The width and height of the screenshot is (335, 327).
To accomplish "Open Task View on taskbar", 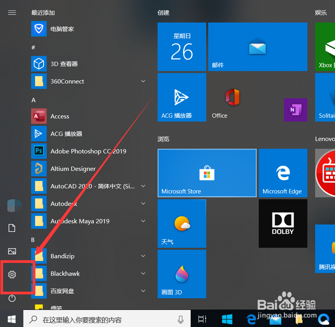I will (202, 319).
